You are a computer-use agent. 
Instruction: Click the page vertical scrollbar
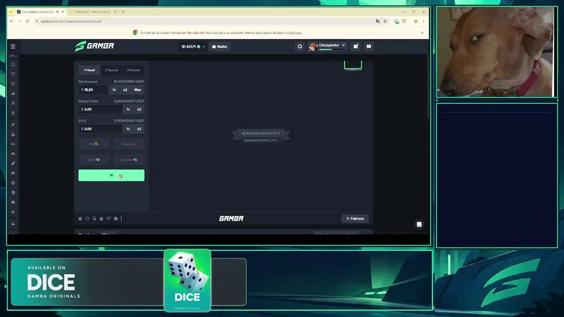pos(428,87)
